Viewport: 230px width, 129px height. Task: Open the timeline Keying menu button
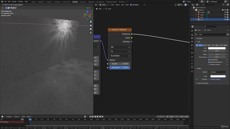click(x=17, y=116)
